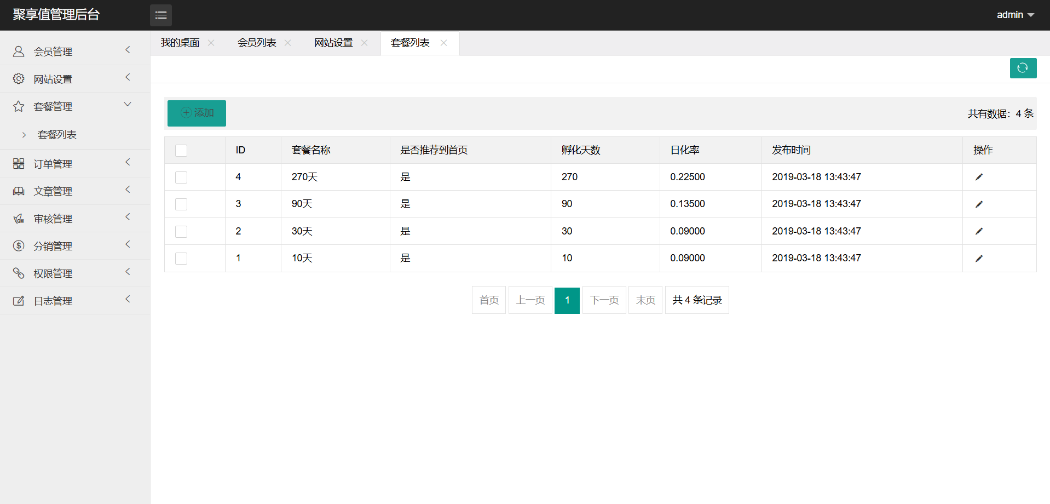Switch to the 网站设置 tab
The width and height of the screenshot is (1050, 504).
pyautogui.click(x=333, y=43)
